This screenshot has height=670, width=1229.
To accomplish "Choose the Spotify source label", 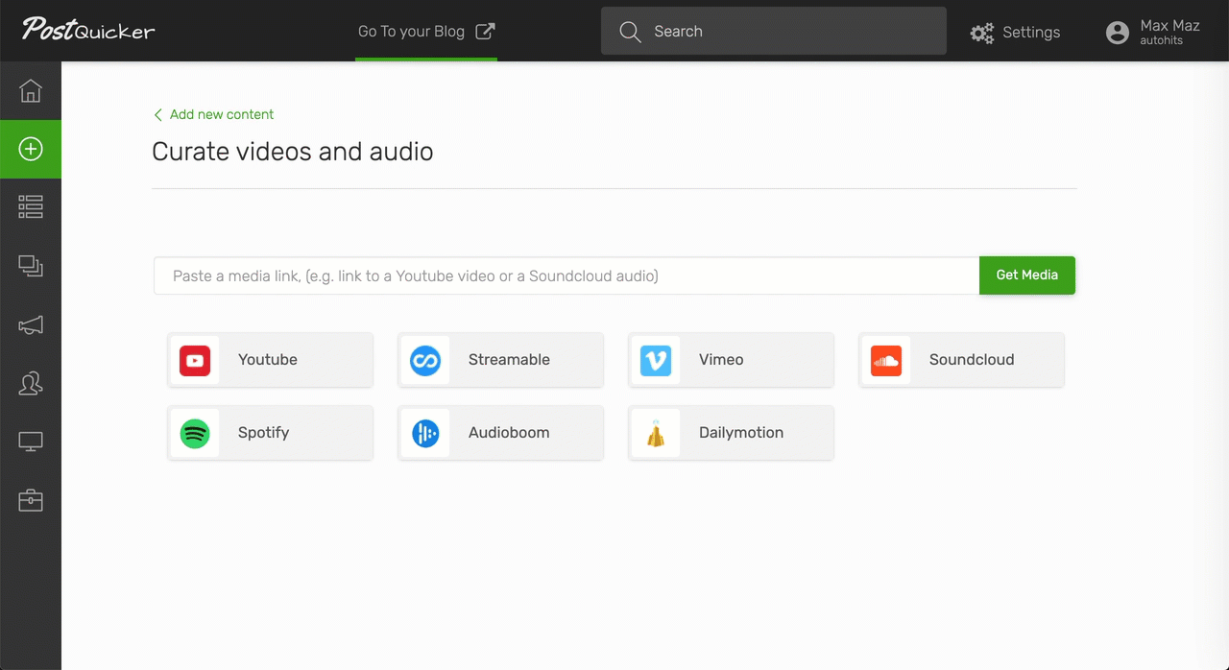I will coord(263,433).
